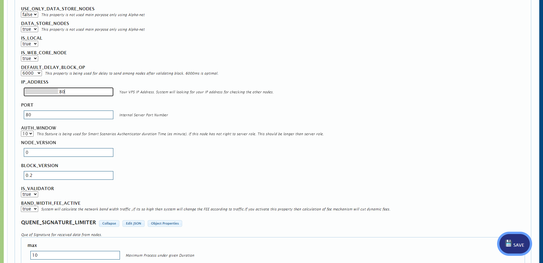Select the BLOCK_VERSION text field

[x=69, y=175]
